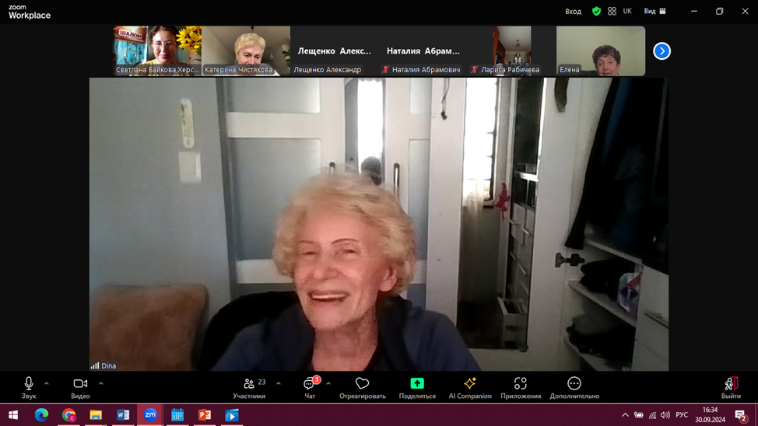The image size is (758, 426).
Task: Select Елена's video thumbnail
Action: [600, 51]
